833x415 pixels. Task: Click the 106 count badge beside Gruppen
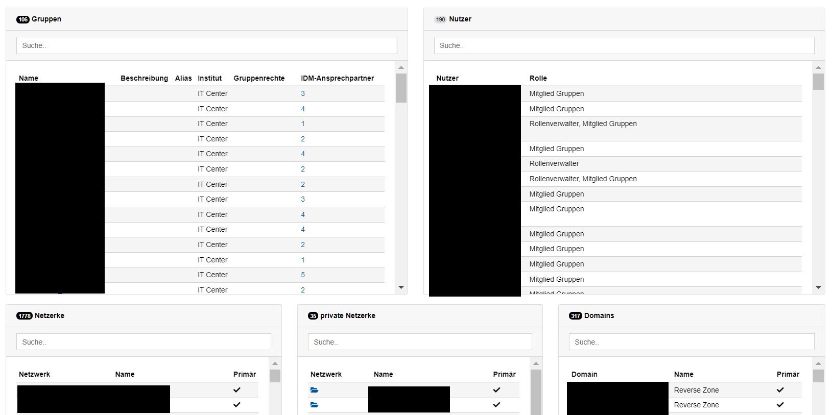(x=23, y=19)
